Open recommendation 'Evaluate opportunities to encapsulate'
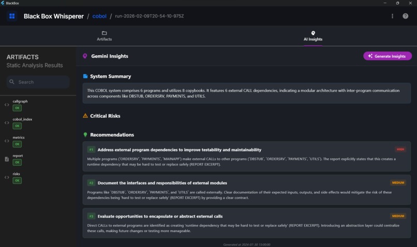Viewport: 417px width, 247px height. [247, 223]
